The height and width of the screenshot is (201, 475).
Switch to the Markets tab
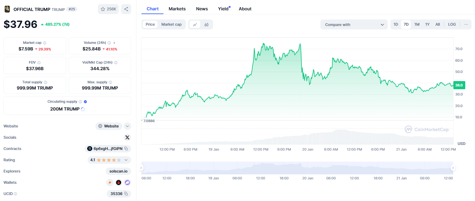[x=177, y=9]
